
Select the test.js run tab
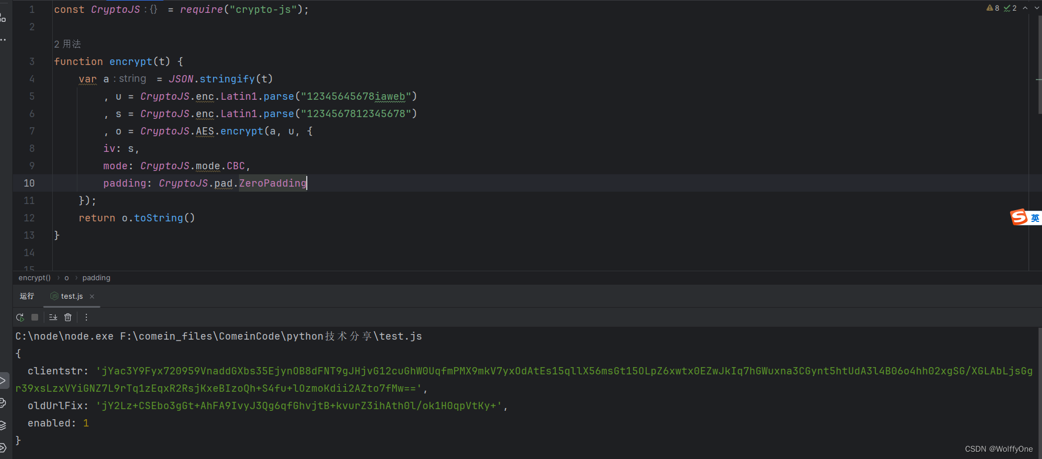[72, 296]
